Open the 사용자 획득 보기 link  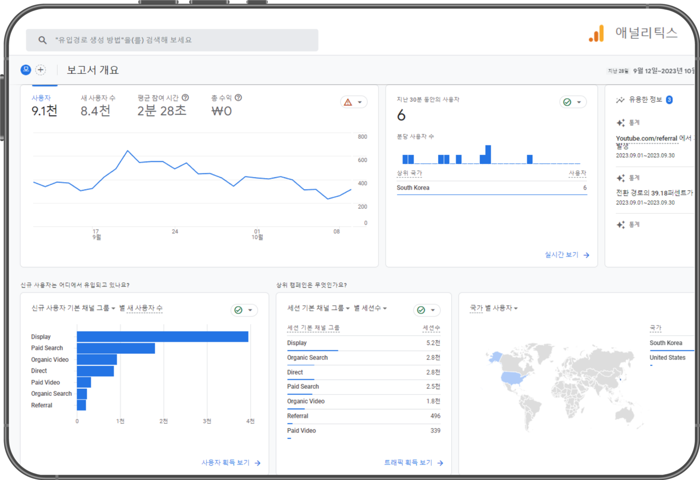pos(230,463)
